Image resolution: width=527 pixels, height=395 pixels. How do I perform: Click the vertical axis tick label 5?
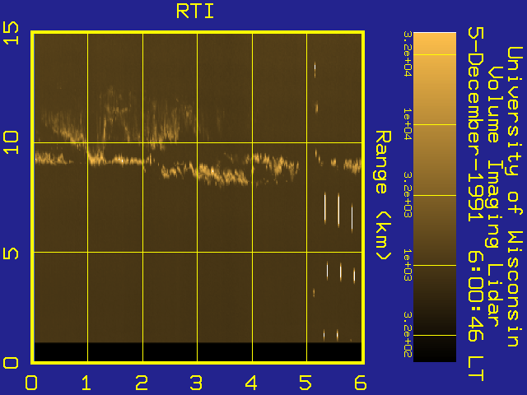point(11,253)
